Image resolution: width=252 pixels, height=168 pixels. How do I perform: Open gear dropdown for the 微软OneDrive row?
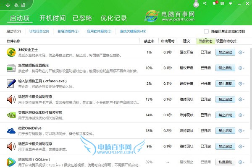241,131
